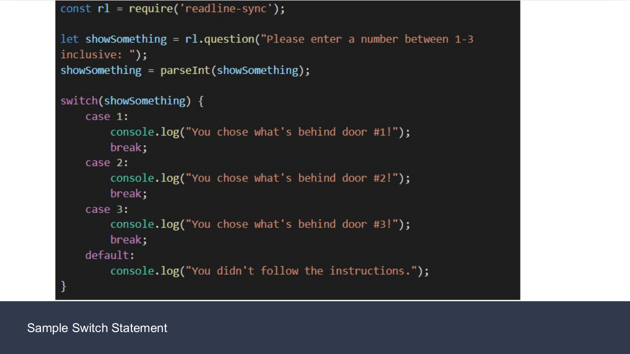The width and height of the screenshot is (630, 354).
Task: Click the closing curly brace of the switch
Action: tap(63, 287)
